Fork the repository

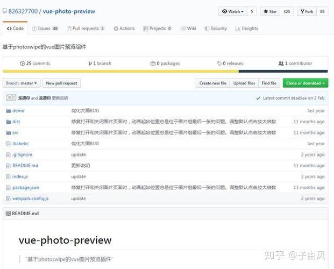(307, 11)
